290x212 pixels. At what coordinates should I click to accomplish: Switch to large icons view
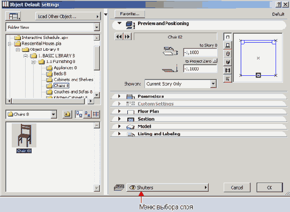pos(79,114)
